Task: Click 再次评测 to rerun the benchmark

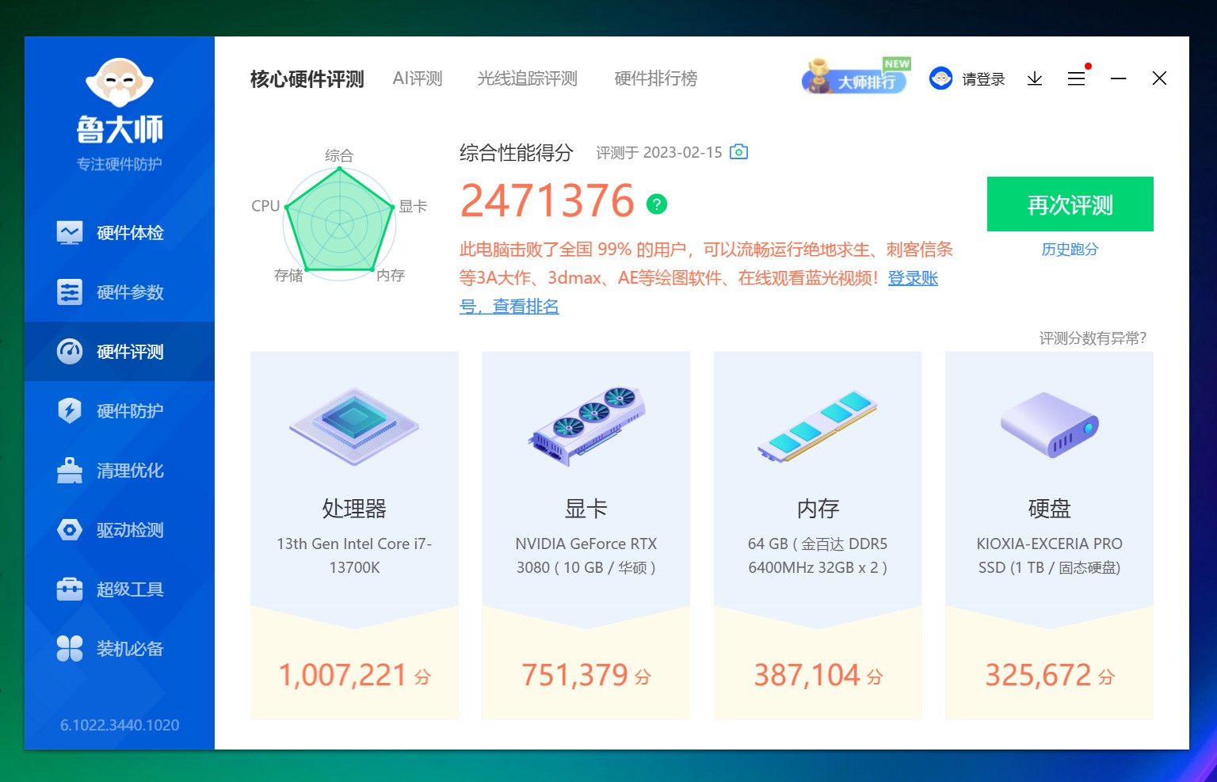Action: pyautogui.click(x=1070, y=204)
